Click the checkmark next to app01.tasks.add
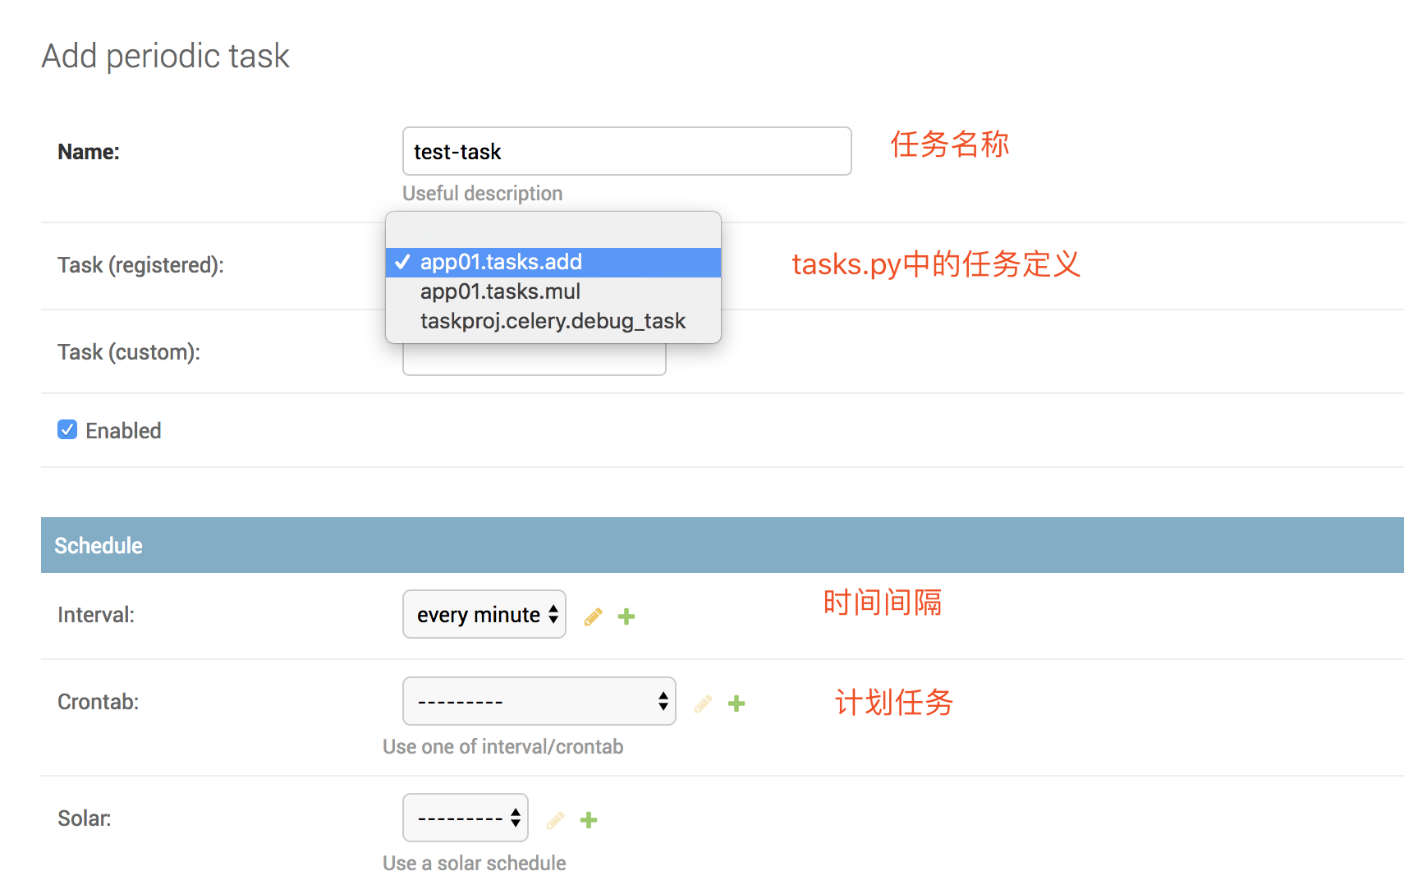Image resolution: width=1404 pixels, height=880 pixels. (402, 262)
